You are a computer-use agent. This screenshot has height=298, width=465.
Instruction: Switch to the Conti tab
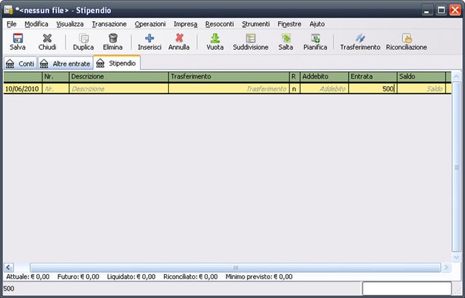[x=20, y=63]
